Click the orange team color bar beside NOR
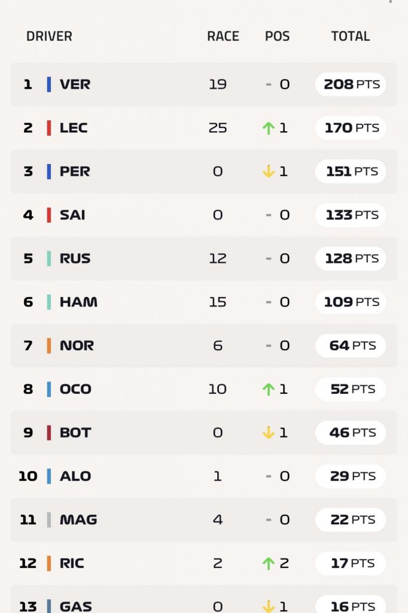 pyautogui.click(x=49, y=345)
